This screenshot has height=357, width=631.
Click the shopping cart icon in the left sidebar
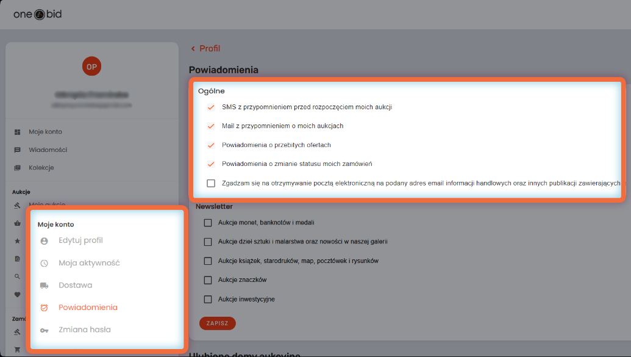17,350
